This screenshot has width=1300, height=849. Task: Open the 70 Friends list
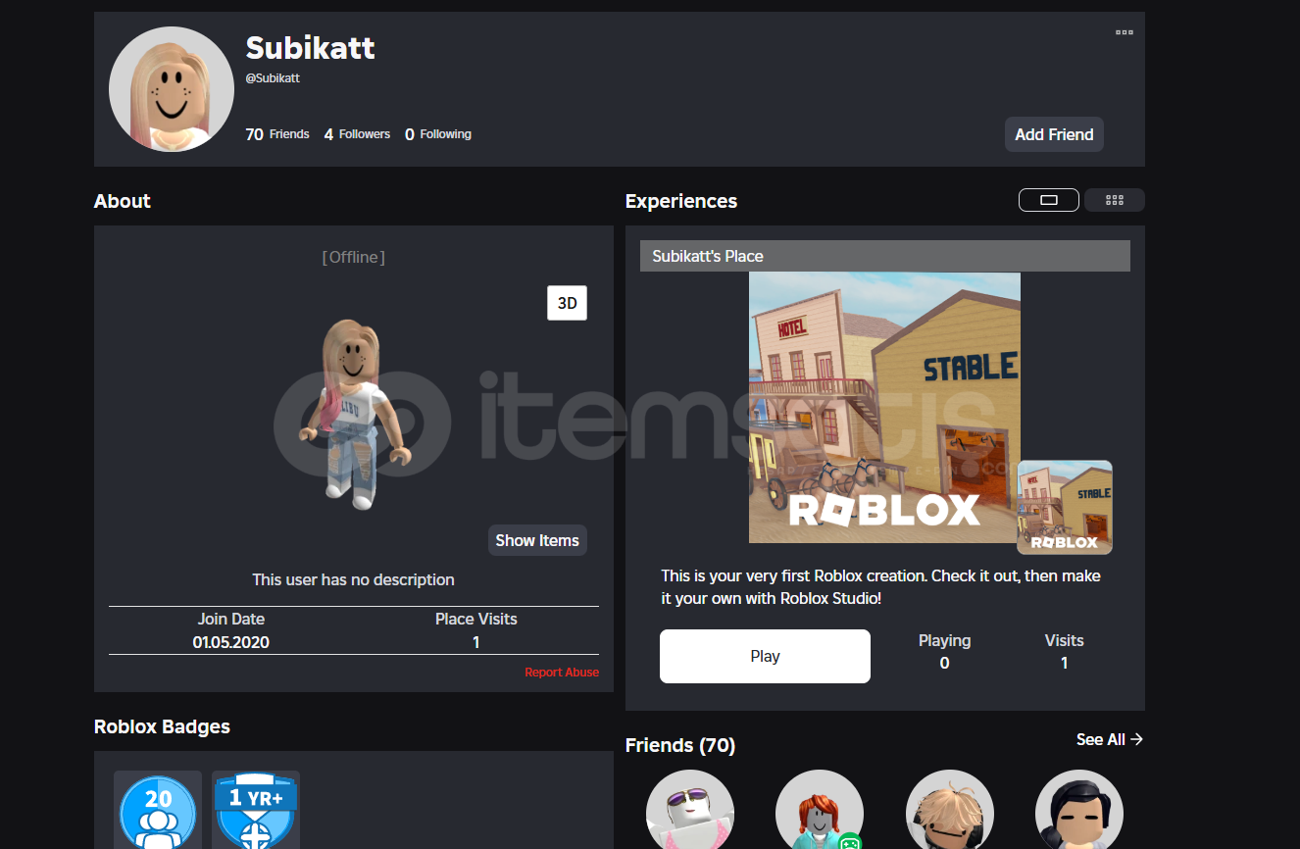point(277,134)
